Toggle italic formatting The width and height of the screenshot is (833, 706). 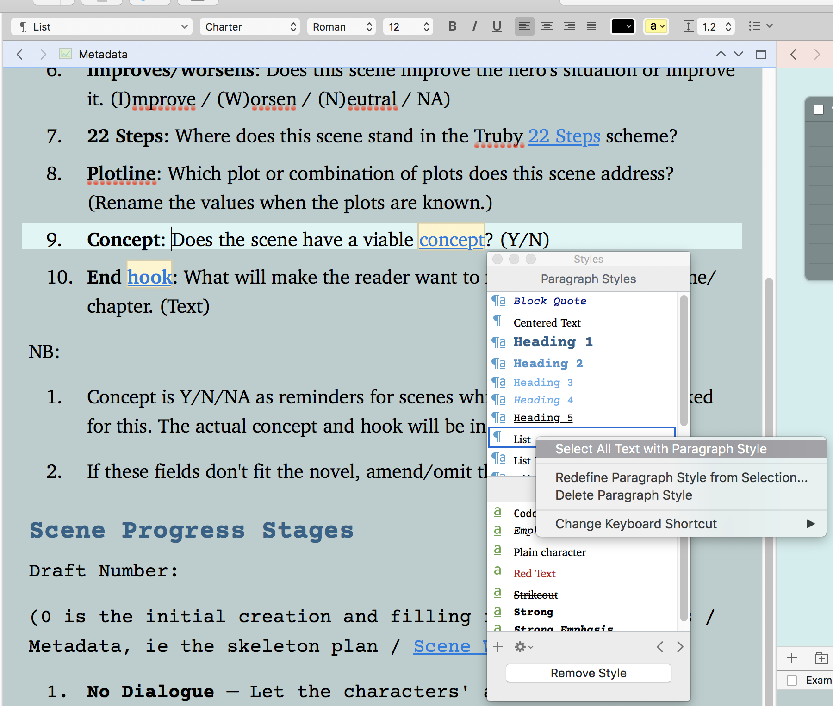[474, 26]
